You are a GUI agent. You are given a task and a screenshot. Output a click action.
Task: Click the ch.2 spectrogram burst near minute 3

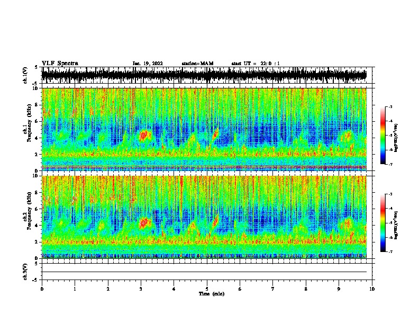click(x=144, y=223)
